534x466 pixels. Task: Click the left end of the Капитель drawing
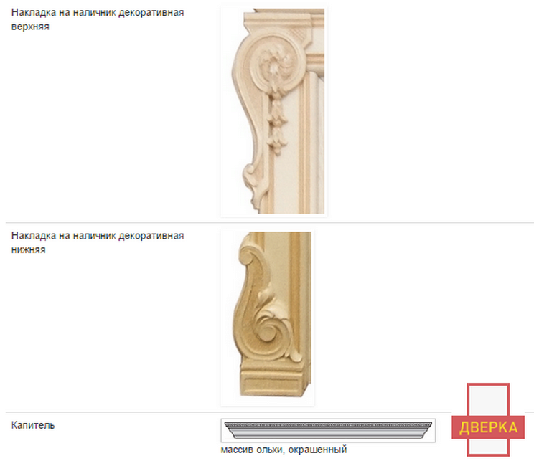coord(230,430)
